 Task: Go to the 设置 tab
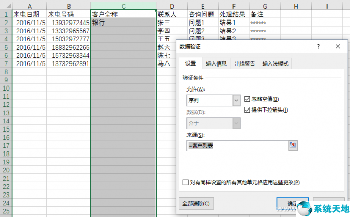click(191, 63)
